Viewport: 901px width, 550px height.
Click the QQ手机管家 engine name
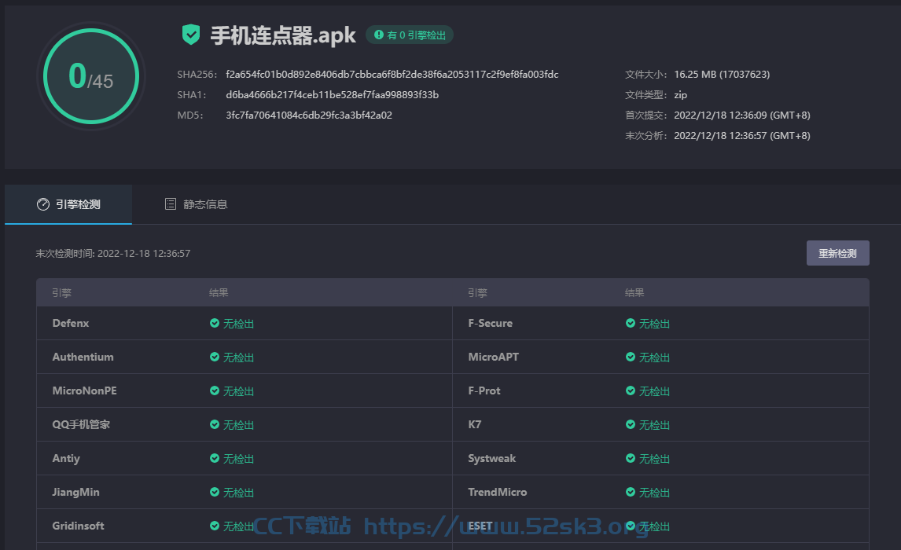(x=81, y=425)
